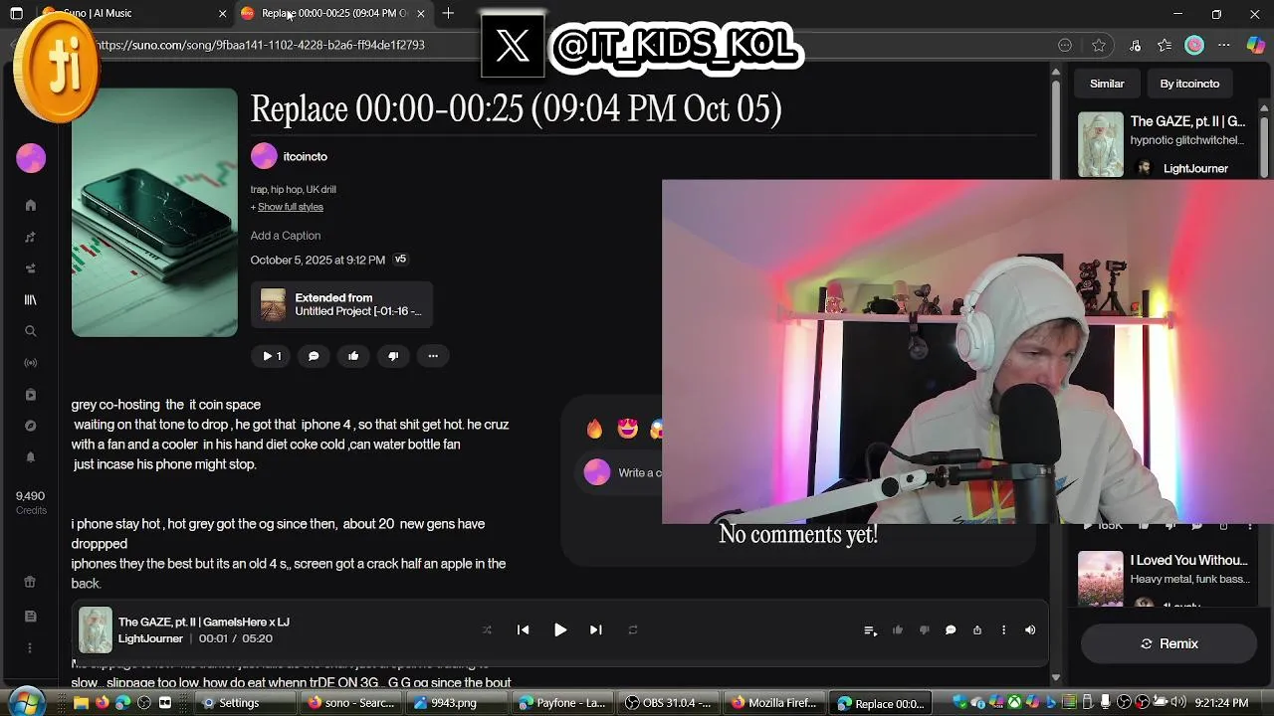Open the Copilot icon in browser toolbar
The width and height of the screenshot is (1274, 716).
pyautogui.click(x=1255, y=45)
